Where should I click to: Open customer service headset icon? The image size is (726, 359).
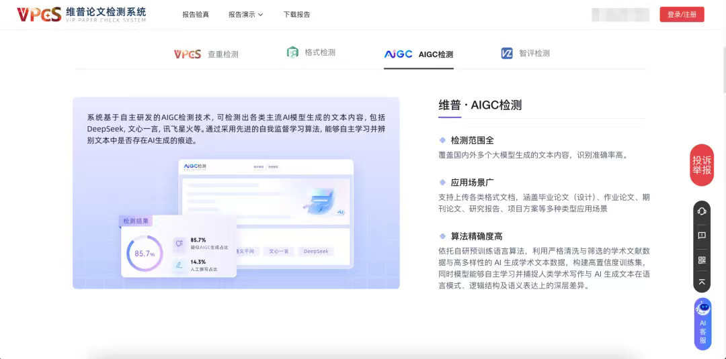(x=702, y=211)
